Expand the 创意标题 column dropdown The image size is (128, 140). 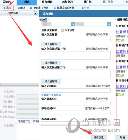click(36, 13)
